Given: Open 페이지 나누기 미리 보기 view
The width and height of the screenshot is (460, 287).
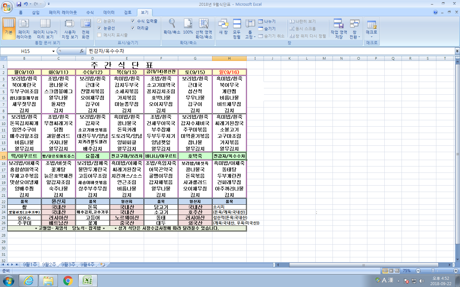Looking at the screenshot, I should [45, 28].
